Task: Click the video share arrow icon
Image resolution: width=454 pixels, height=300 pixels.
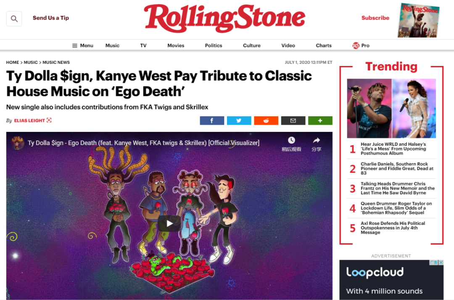Action: click(x=316, y=141)
